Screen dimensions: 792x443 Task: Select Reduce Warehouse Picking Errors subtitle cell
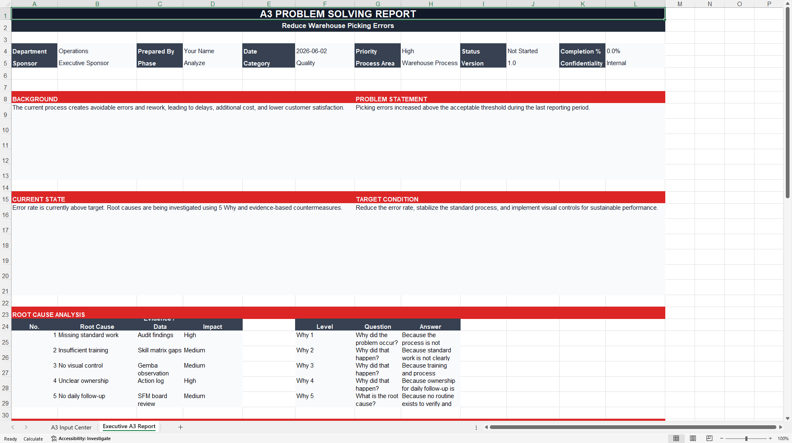pyautogui.click(x=338, y=26)
